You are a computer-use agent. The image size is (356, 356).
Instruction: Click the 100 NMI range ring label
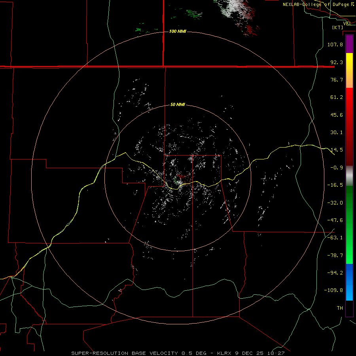click(x=178, y=31)
